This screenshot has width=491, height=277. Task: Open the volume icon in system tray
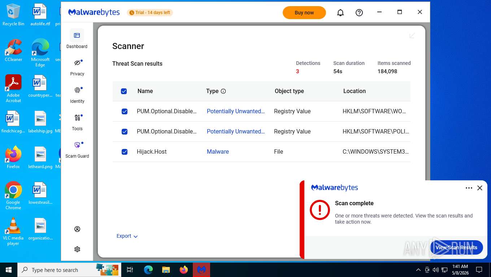[x=436, y=270]
